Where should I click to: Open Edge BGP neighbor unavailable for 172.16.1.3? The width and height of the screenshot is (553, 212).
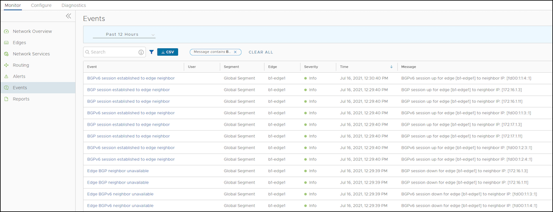click(118, 171)
